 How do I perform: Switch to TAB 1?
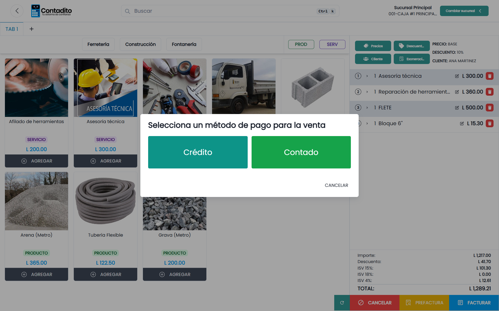(12, 29)
